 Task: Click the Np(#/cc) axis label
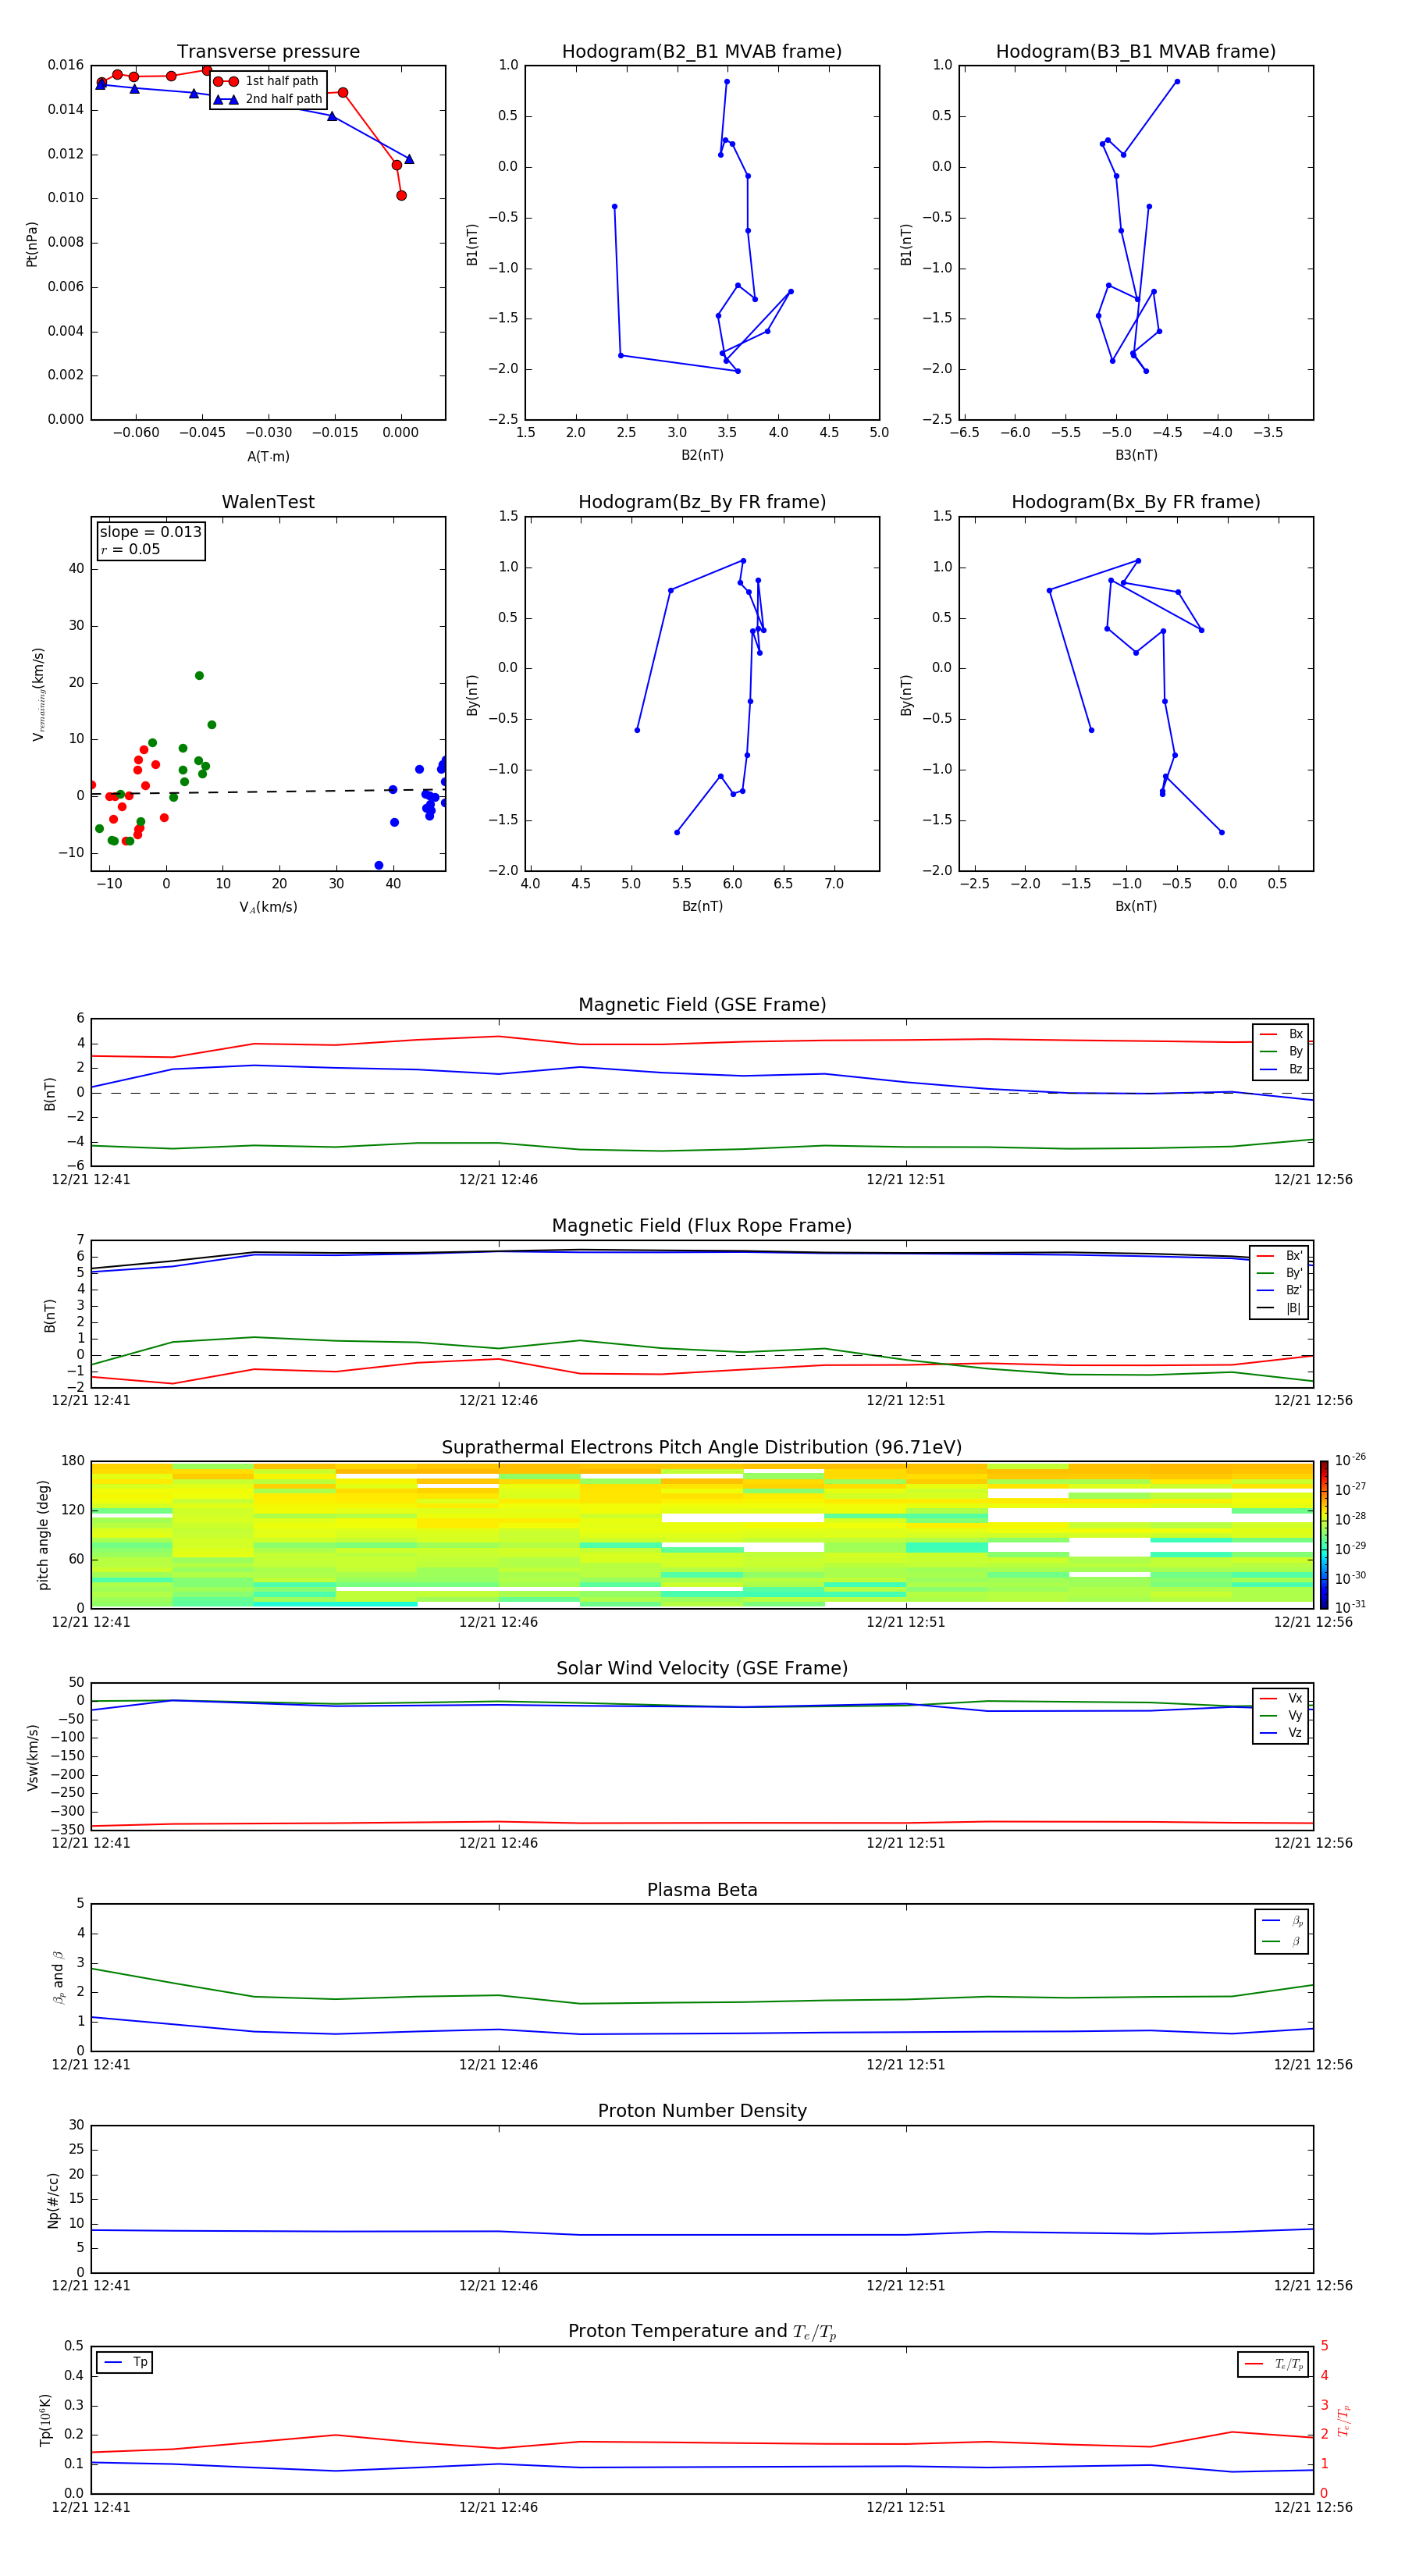54,2200
